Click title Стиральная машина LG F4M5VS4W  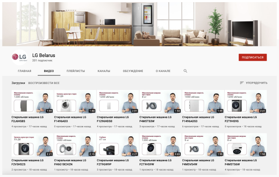point(198,162)
